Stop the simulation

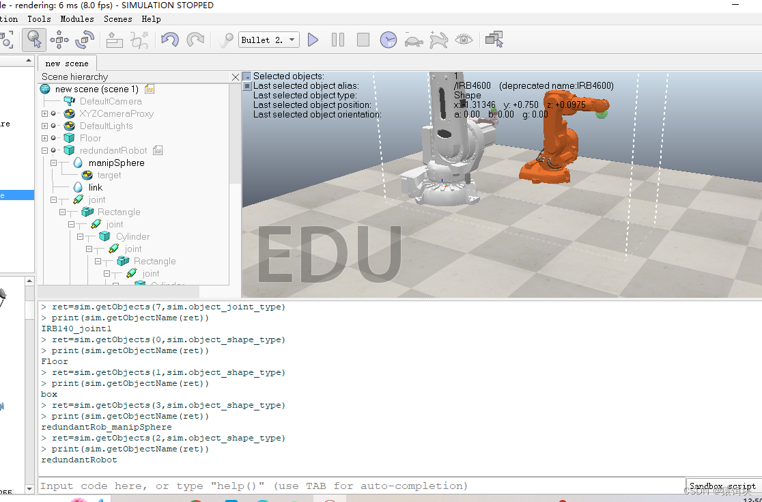pyautogui.click(x=363, y=40)
